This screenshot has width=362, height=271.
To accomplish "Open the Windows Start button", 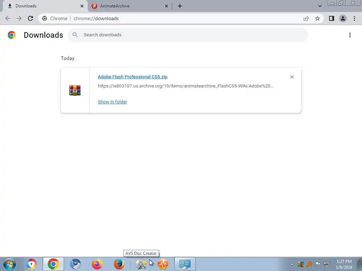I will coord(9,264).
